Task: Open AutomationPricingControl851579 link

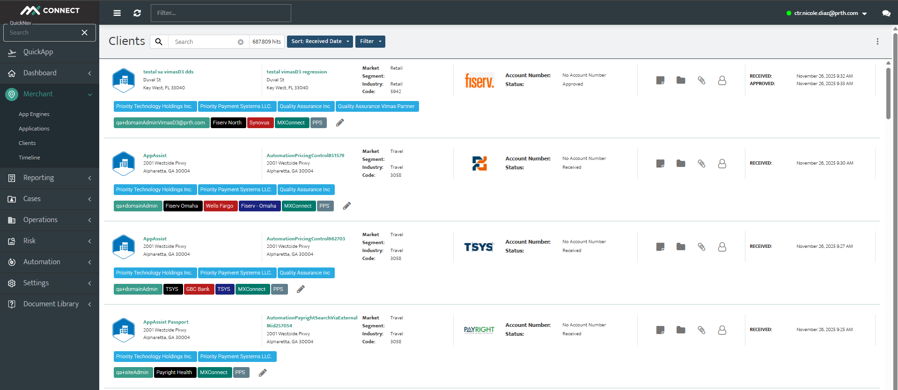Action: click(x=305, y=155)
